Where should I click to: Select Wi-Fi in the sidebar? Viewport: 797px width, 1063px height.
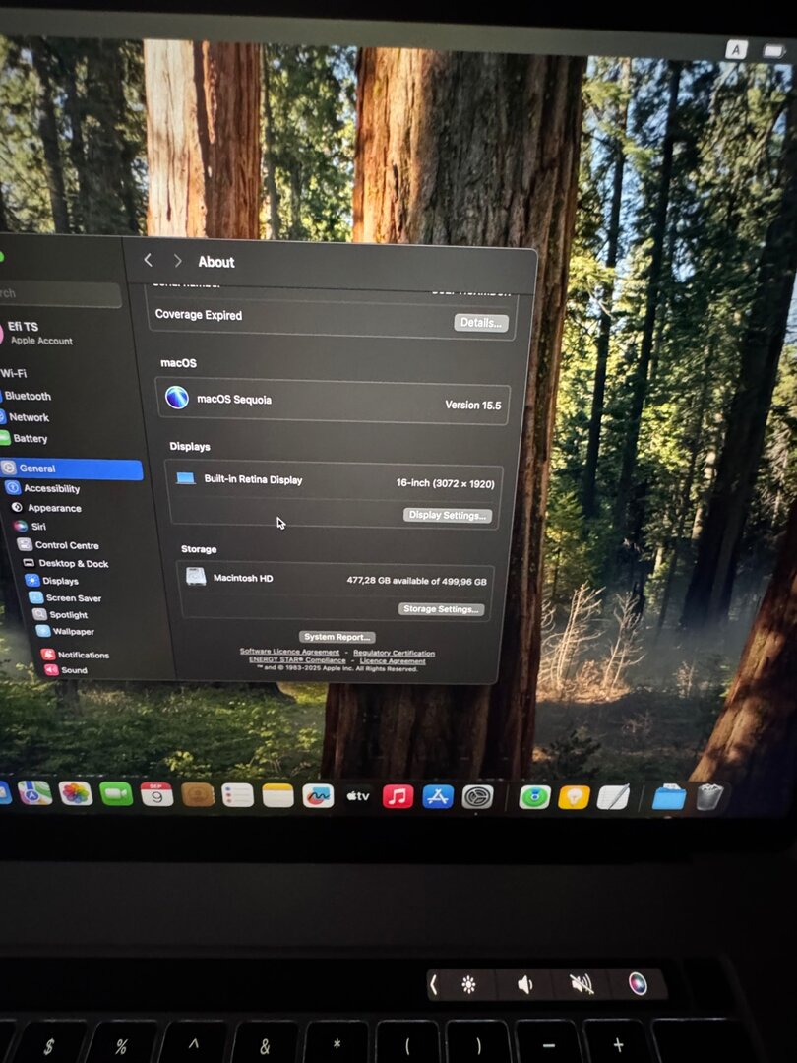pos(14,374)
